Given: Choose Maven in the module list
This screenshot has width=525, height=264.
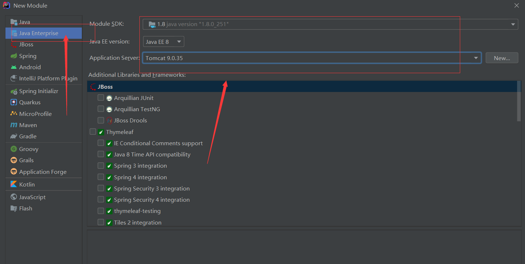Looking at the screenshot, I should pyautogui.click(x=43, y=125).
